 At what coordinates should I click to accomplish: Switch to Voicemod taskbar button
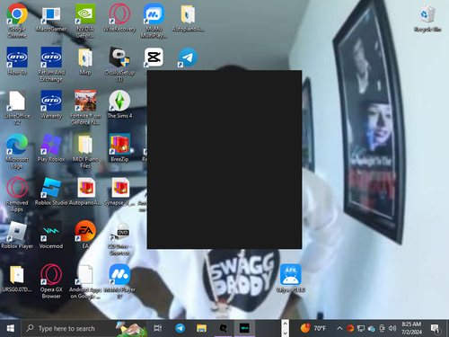pyautogui.click(x=244, y=328)
